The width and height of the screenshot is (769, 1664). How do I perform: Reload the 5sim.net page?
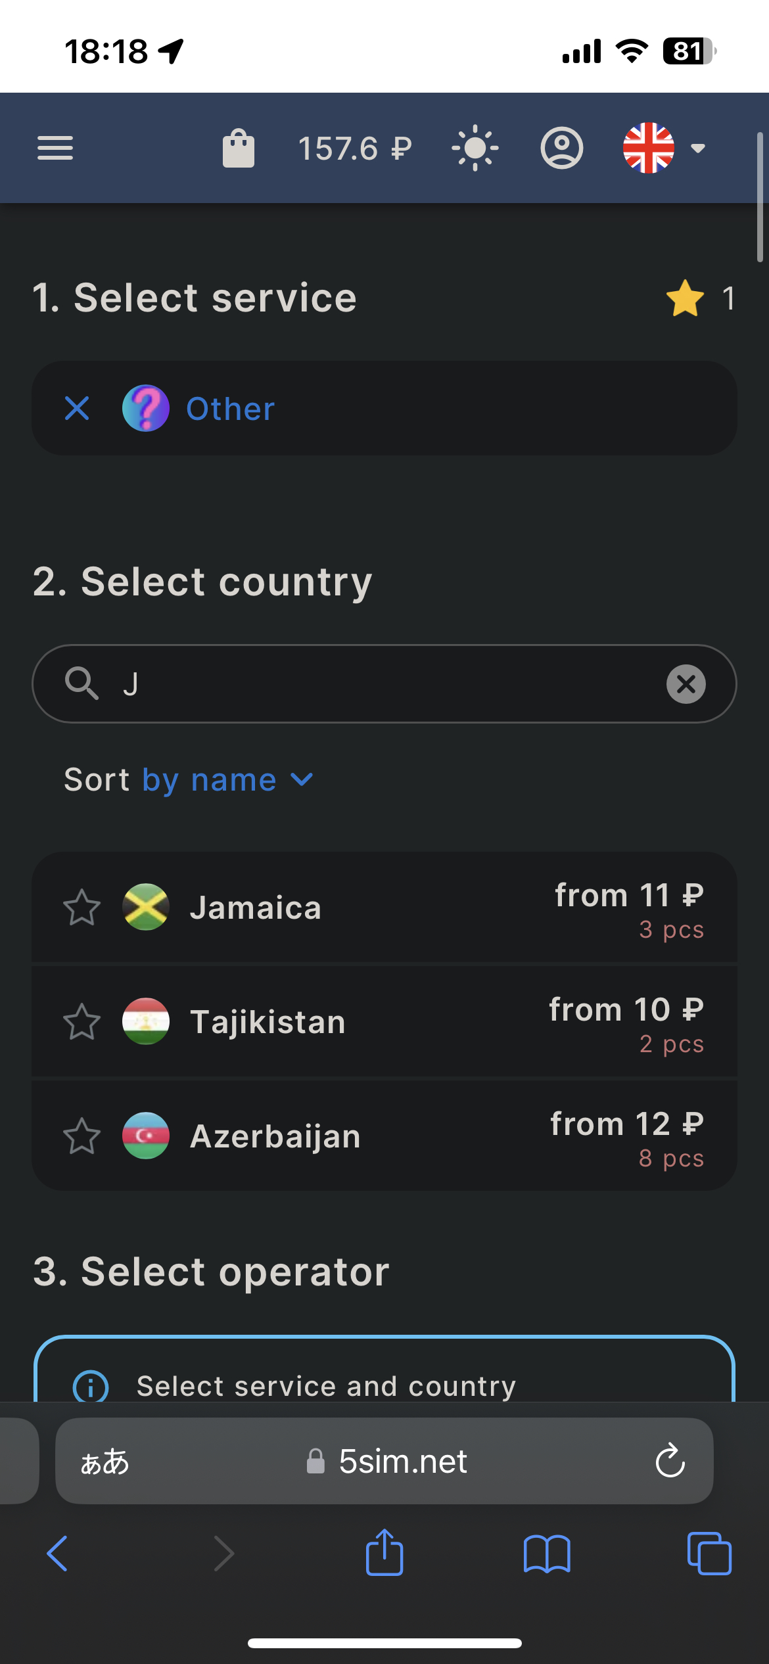670,1461
